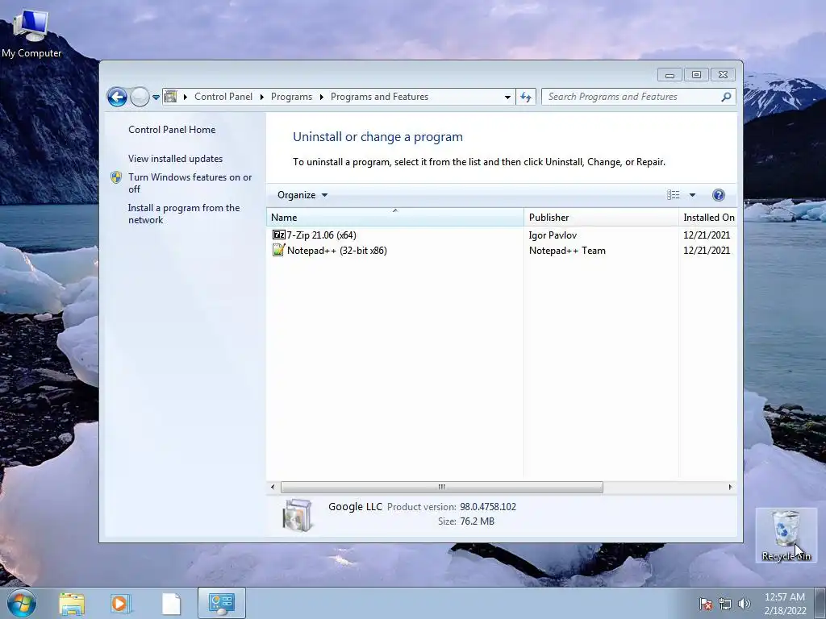Click horizontal scrollbar right arrow

click(x=730, y=488)
